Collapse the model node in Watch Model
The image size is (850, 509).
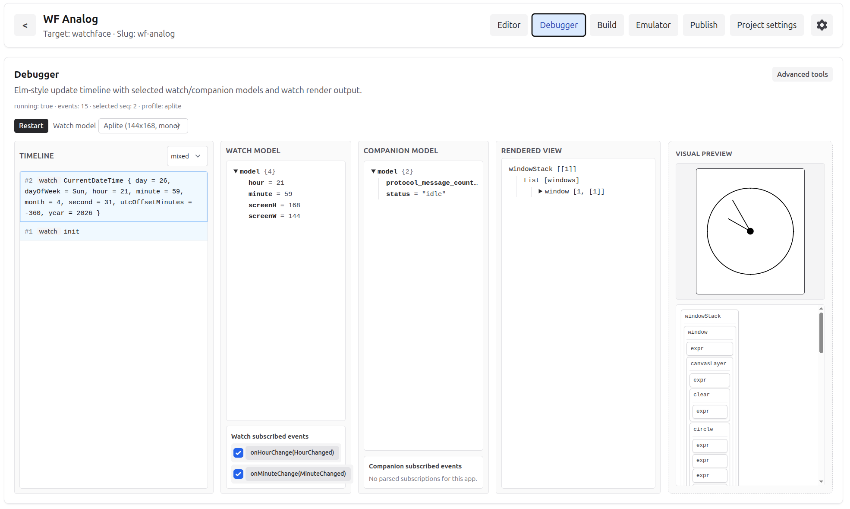(235, 171)
